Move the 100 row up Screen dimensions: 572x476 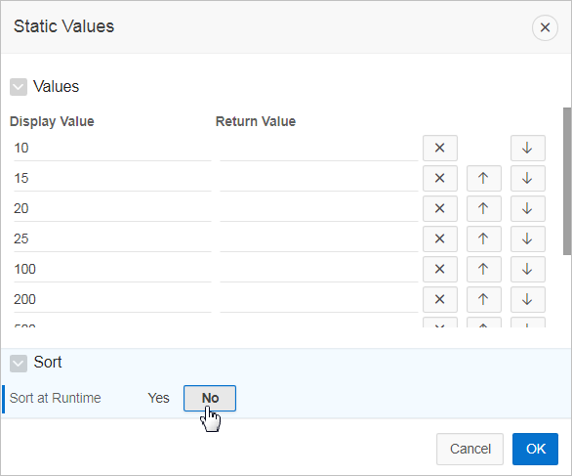point(484,269)
